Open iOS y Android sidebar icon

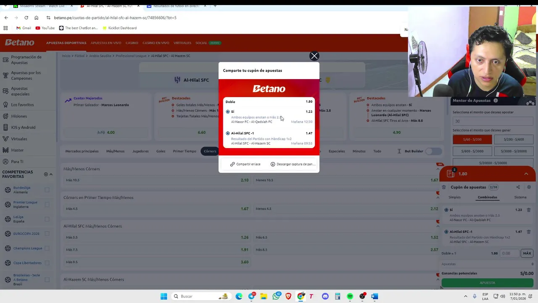point(5,128)
